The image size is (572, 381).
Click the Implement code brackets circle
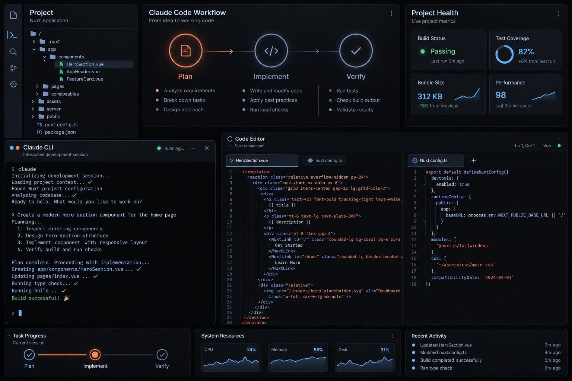271,51
